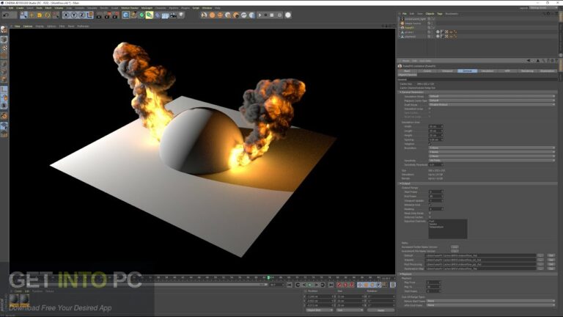The height and width of the screenshot is (317, 563).
Task: Open the MoGraph menu
Action: 147,8
